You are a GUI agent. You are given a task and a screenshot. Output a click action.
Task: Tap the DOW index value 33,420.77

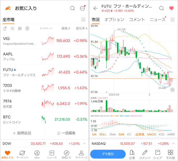click(x=38, y=143)
